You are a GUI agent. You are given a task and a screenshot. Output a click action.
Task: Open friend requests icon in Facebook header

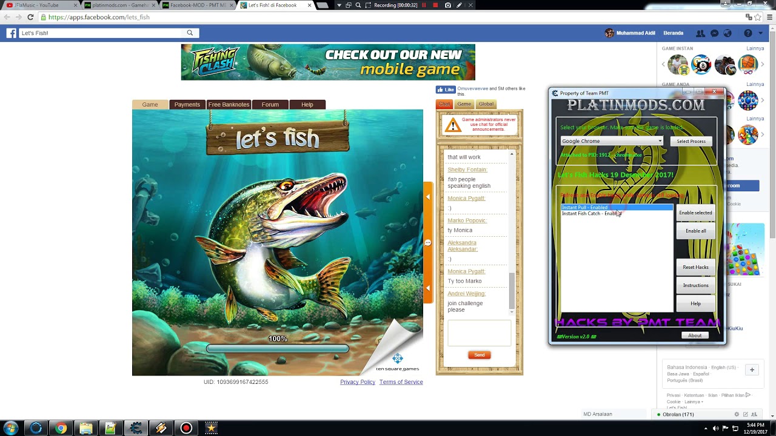click(x=700, y=33)
